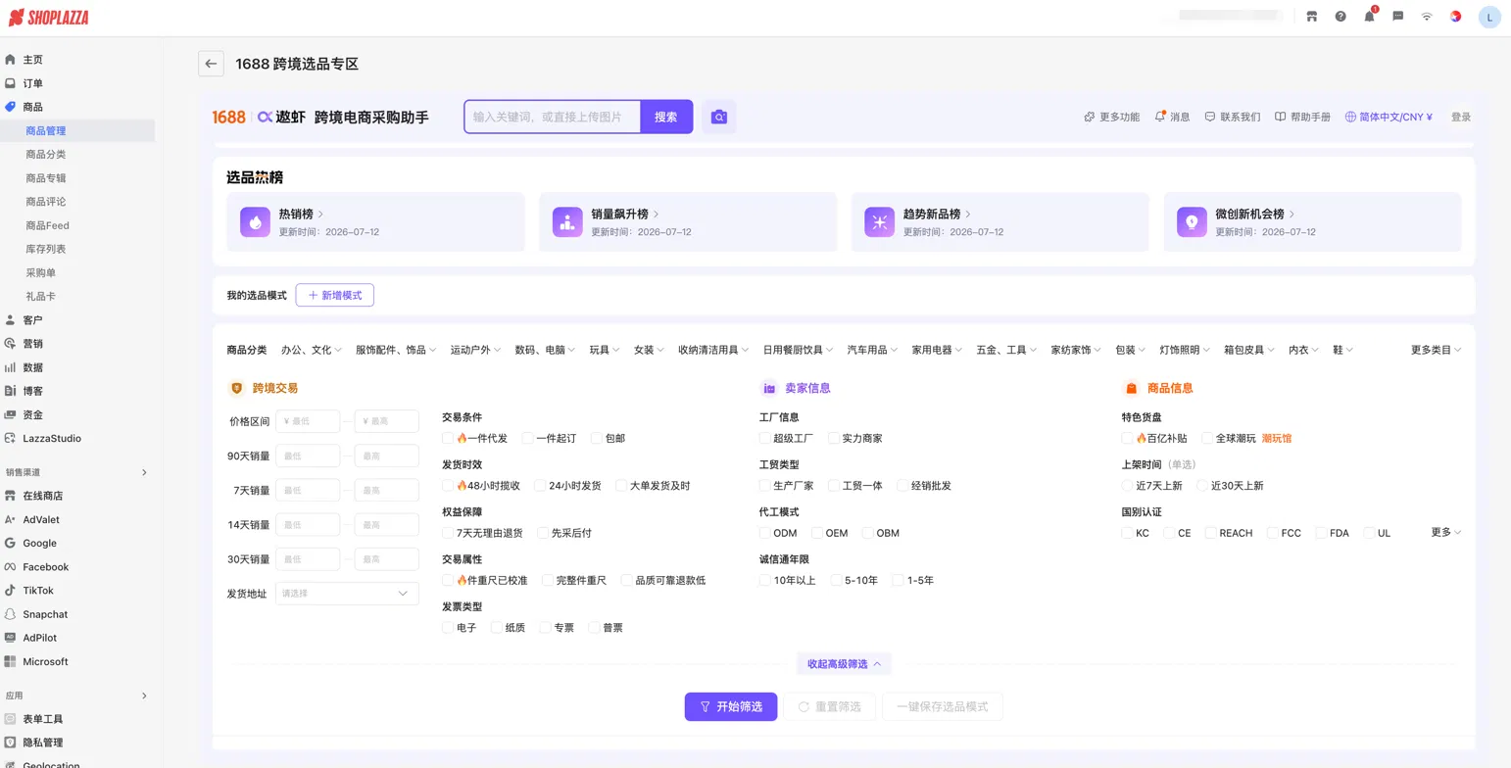This screenshot has width=1511, height=768.
Task: Check the 包邮 checkbox
Action: click(x=597, y=438)
